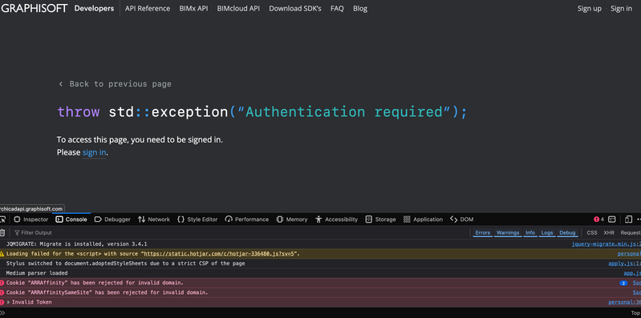The image size is (641, 318).
Task: Enable the XHR filter
Action: point(609,232)
